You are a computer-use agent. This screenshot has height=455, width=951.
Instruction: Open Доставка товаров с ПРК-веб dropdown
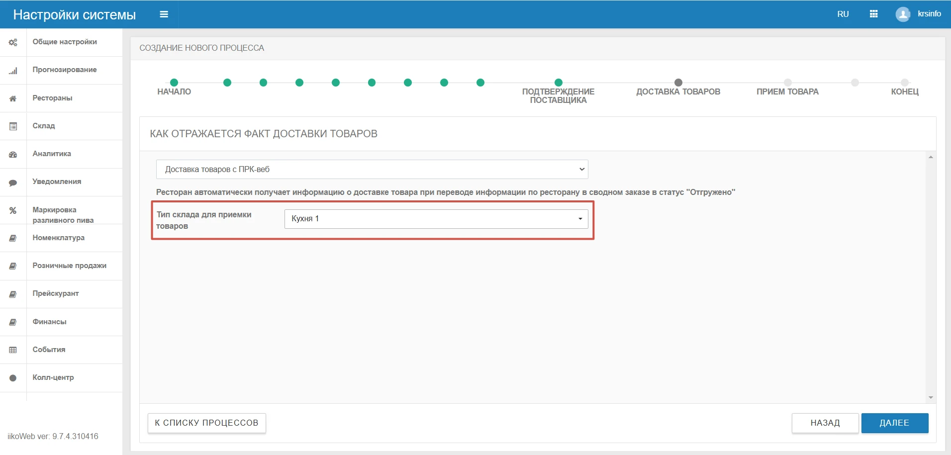coord(372,169)
